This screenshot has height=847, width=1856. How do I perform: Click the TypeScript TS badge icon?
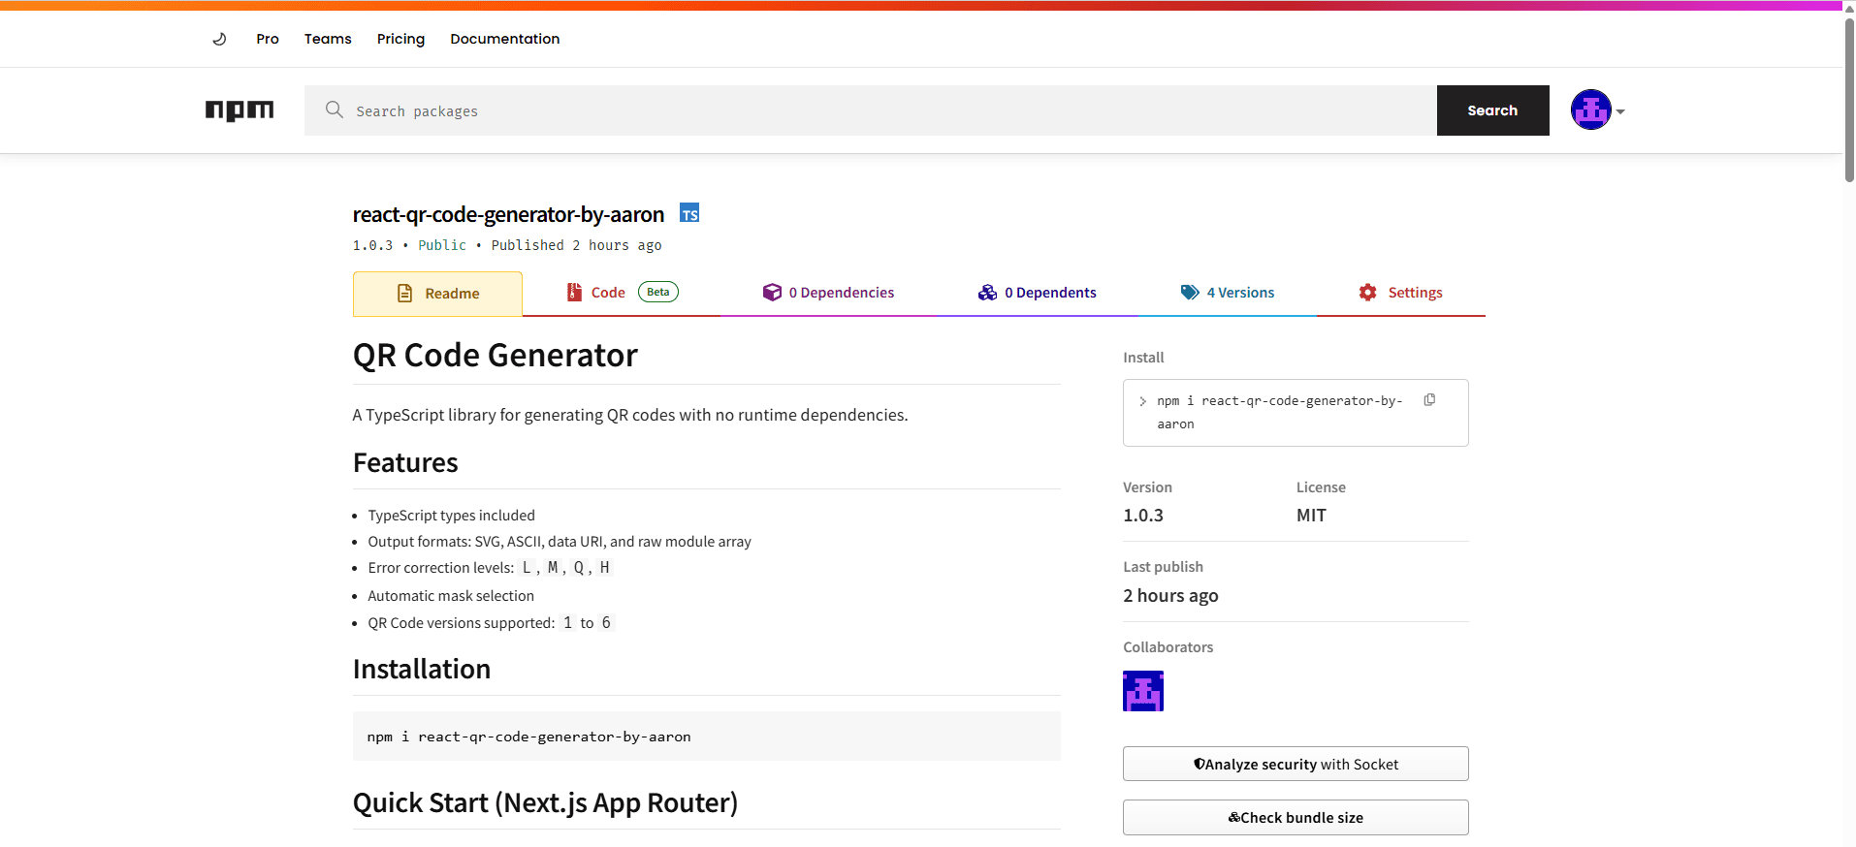click(x=689, y=213)
